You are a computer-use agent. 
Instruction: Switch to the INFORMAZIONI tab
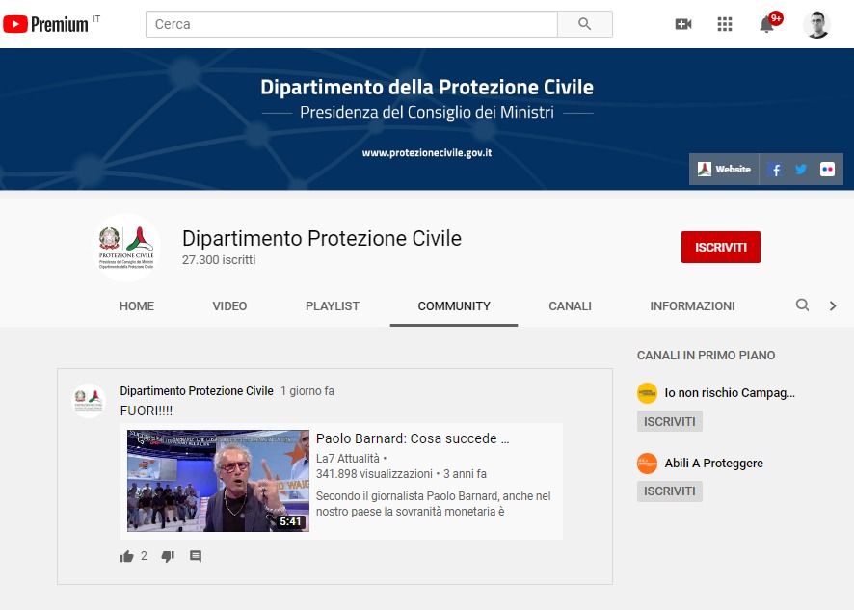[x=692, y=306]
